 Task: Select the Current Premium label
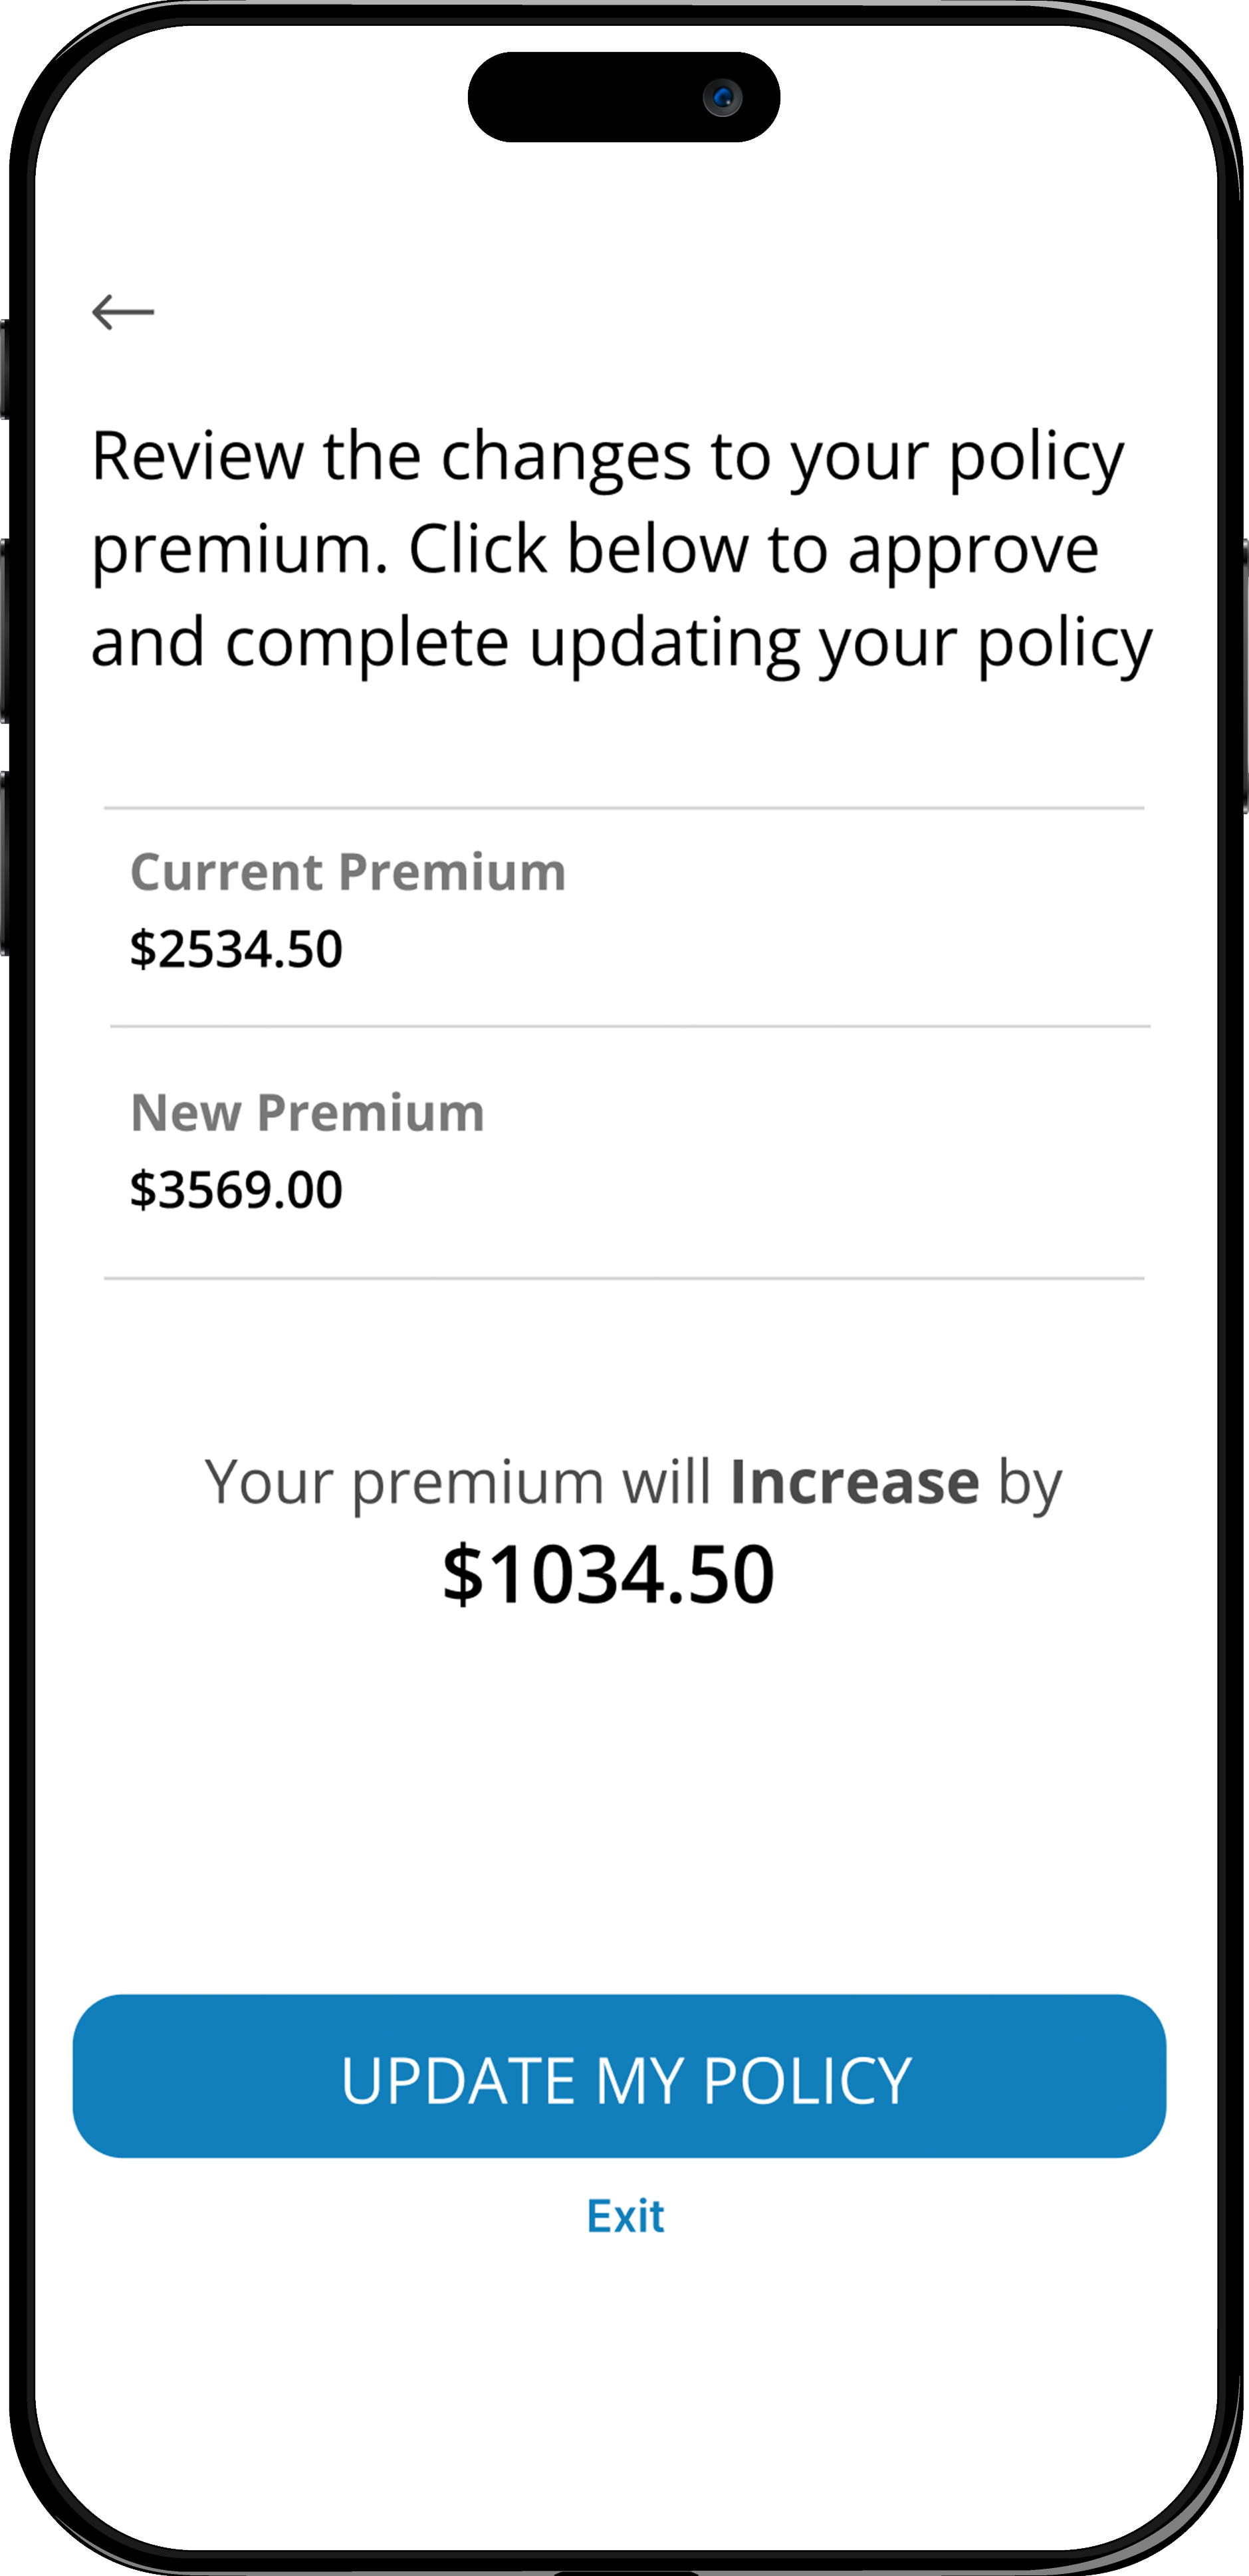(348, 872)
